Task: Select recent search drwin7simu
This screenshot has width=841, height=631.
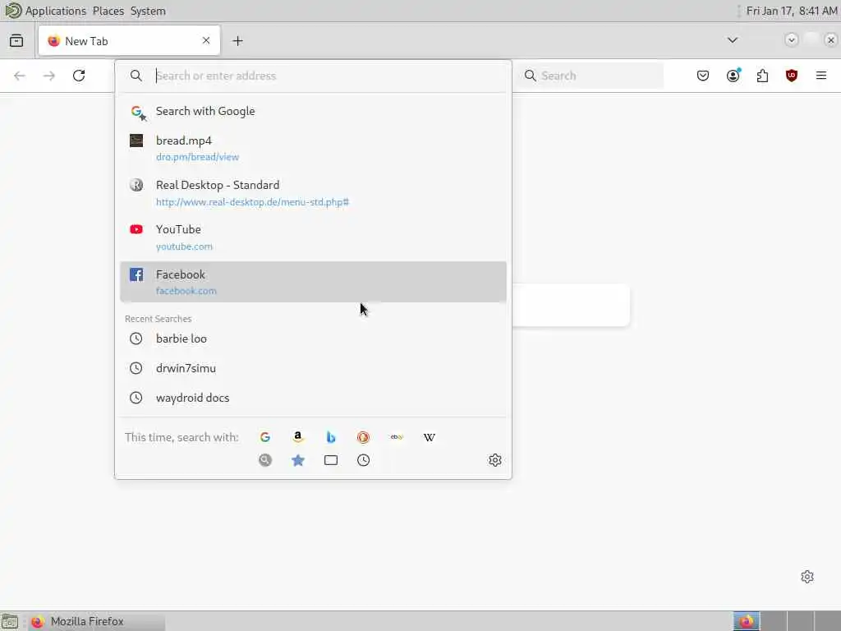Action: pyautogui.click(x=313, y=368)
